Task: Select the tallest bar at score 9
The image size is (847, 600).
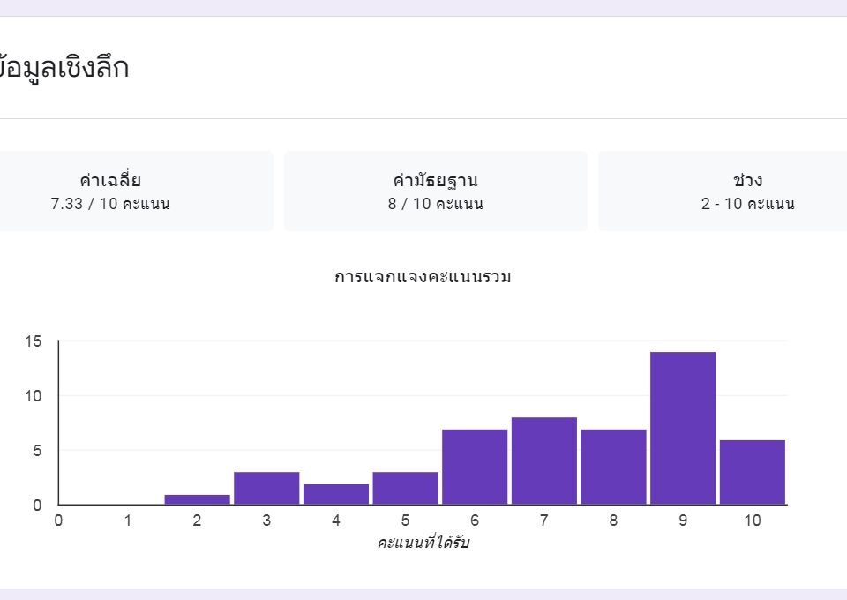Action: tap(683, 428)
